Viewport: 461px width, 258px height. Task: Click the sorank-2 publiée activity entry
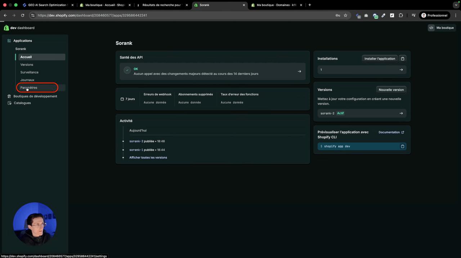tap(147, 141)
